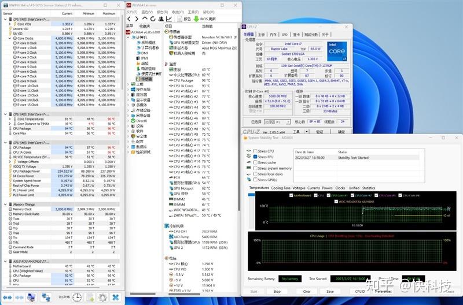The height and width of the screenshot is (305, 463).
Task: Enable Stress local disks checkbox
Action: (255, 174)
